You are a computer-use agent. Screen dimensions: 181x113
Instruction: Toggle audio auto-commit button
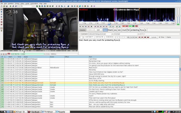tap(124, 26)
